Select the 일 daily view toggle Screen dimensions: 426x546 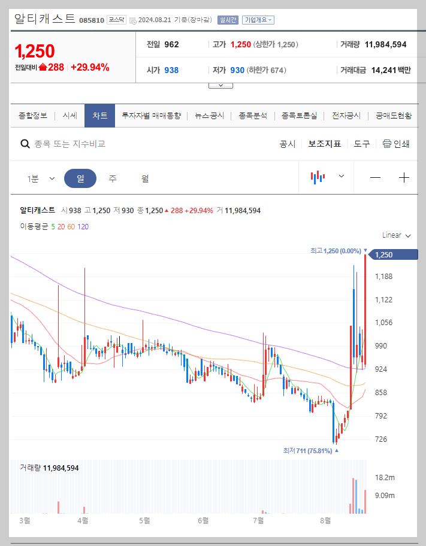coord(80,178)
